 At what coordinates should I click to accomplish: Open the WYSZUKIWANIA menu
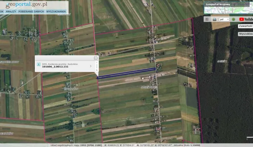[56, 12]
